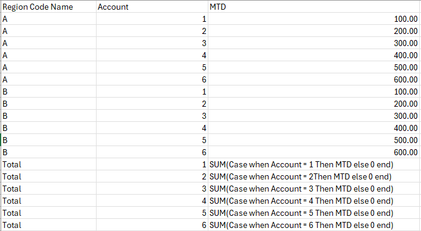The image size is (421, 231).
Task: Click the Account 5 cell in region B
Action: pos(152,140)
